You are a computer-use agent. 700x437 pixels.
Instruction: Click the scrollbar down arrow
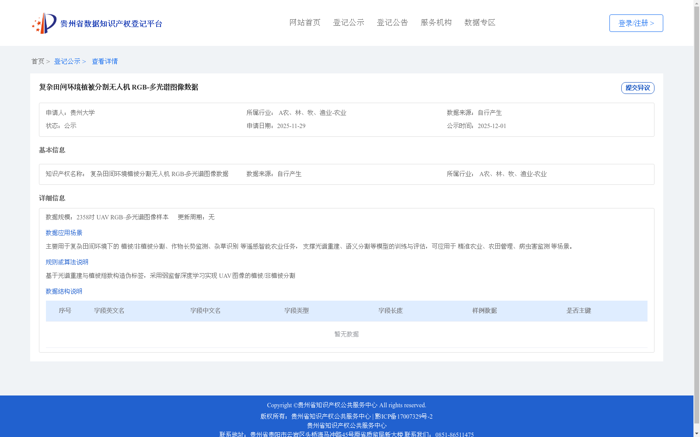(696, 434)
